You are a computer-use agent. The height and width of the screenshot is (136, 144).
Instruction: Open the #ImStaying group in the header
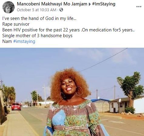104,4
